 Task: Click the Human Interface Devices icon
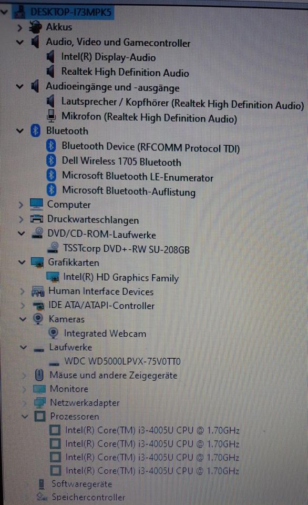tap(38, 291)
